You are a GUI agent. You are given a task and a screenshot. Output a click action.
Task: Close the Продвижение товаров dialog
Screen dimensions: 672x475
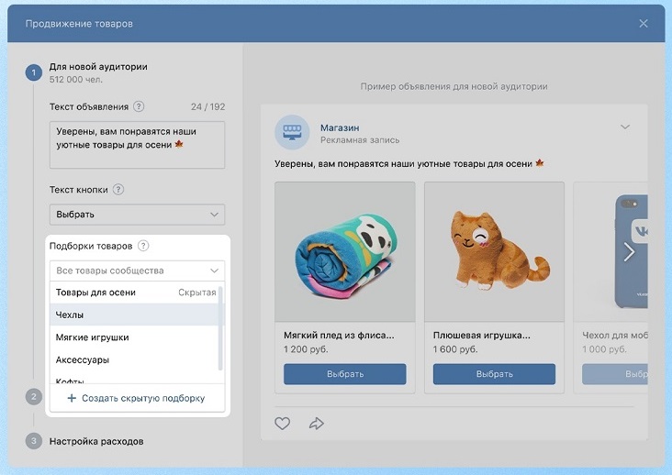coord(644,23)
